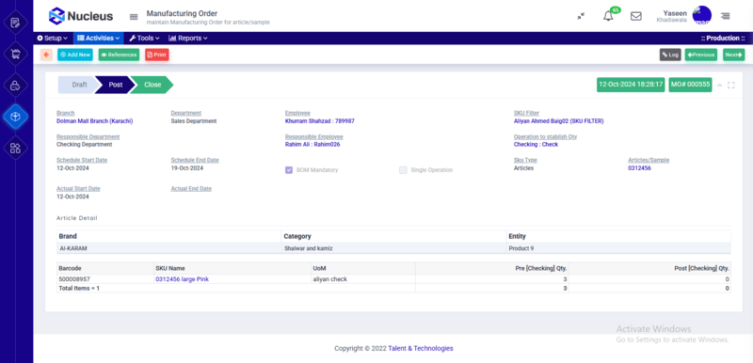753x363 pixels.
Task: Click the orange back arrow button
Action: (x=46, y=55)
